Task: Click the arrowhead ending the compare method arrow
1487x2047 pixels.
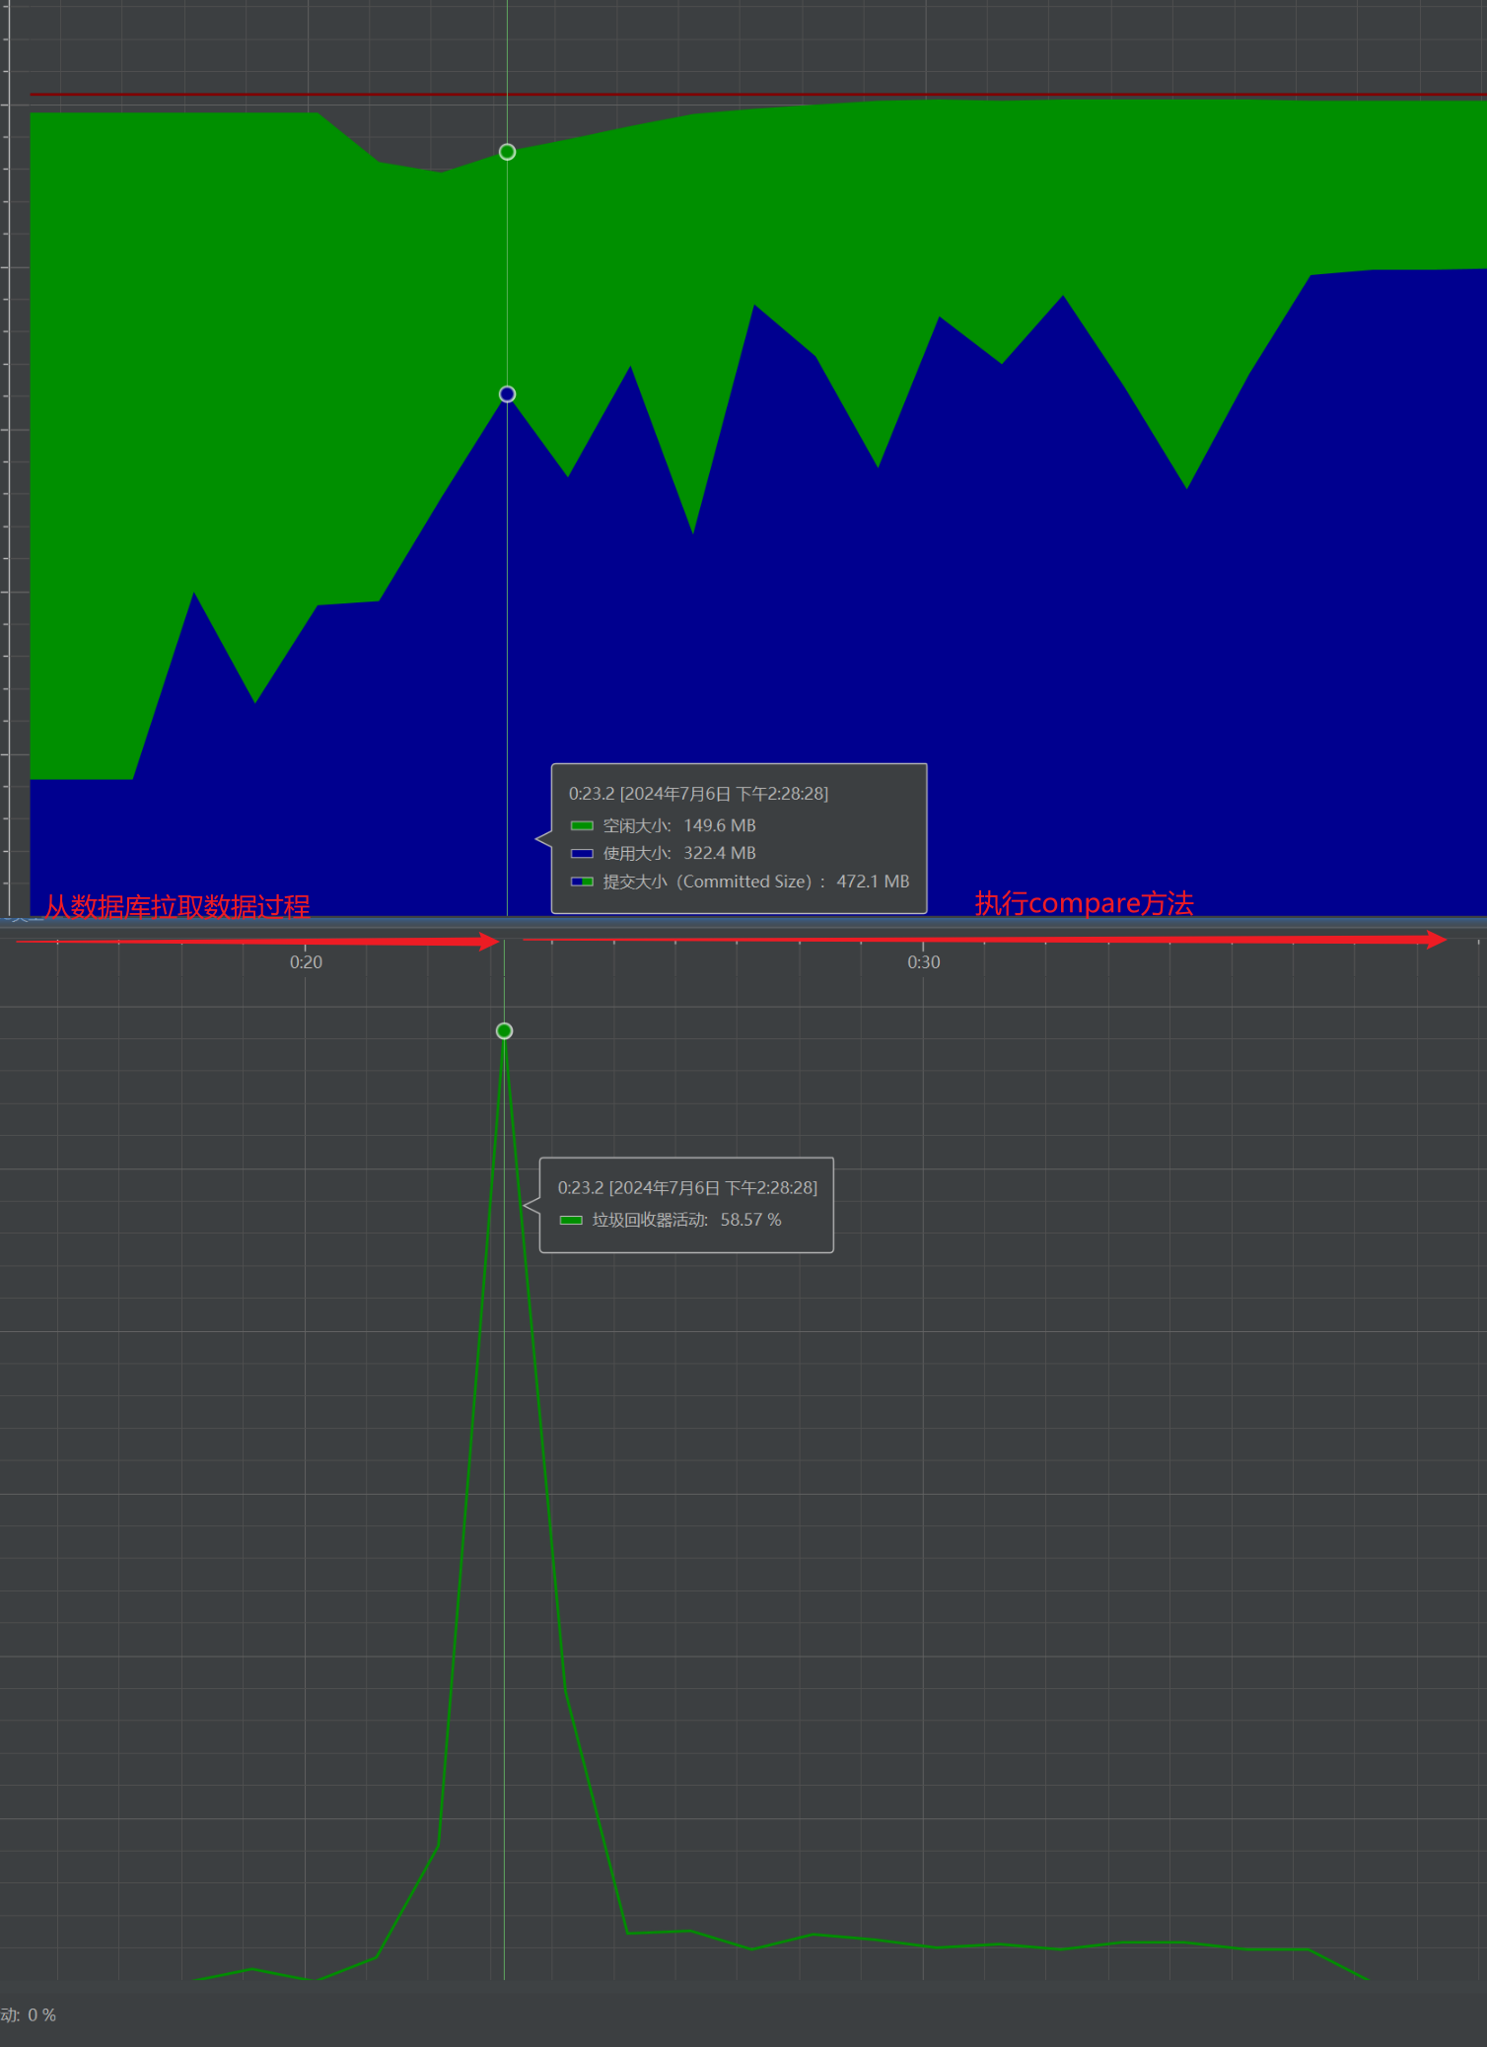Action: 1436,940
